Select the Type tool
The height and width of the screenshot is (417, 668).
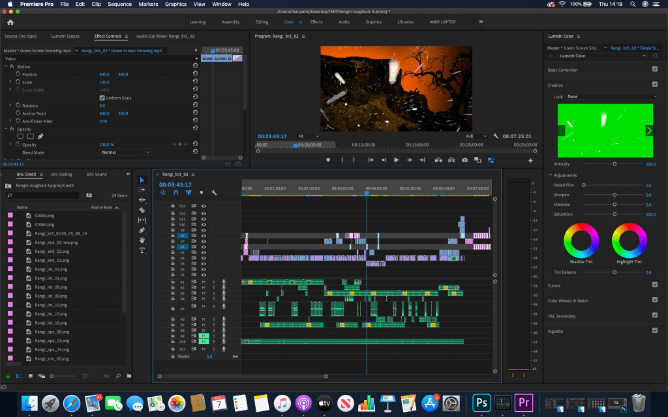point(142,250)
